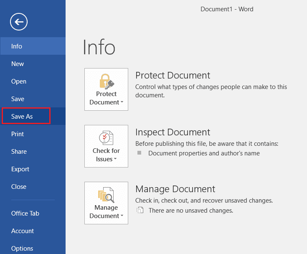Open Word Options from the sidebar
Image resolution: width=307 pixels, height=254 pixels.
33,248
